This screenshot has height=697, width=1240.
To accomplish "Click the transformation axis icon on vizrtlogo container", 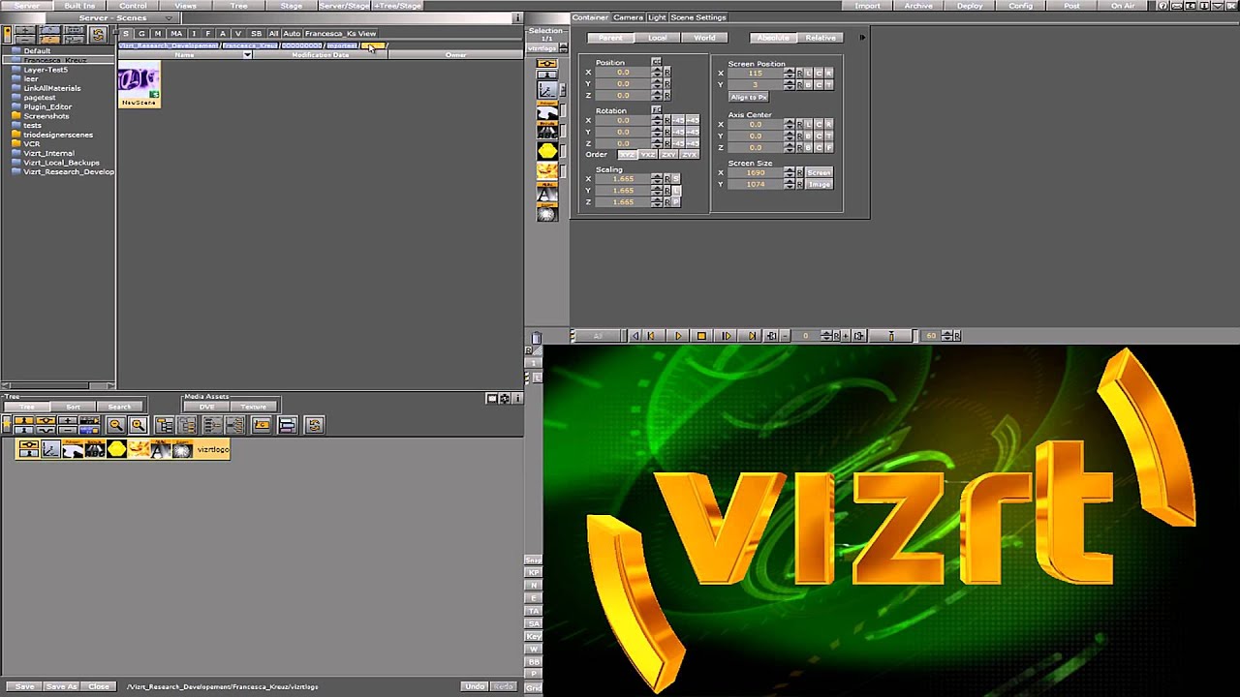I will click(50, 449).
